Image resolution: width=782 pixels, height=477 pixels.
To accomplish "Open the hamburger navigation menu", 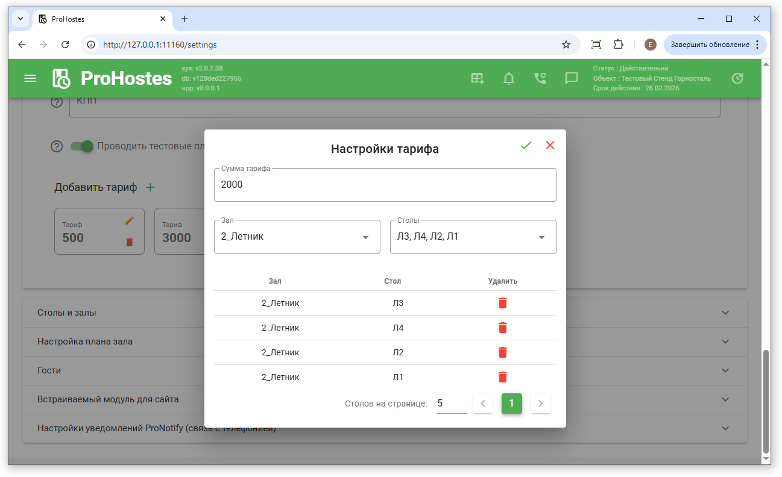I will (x=30, y=78).
